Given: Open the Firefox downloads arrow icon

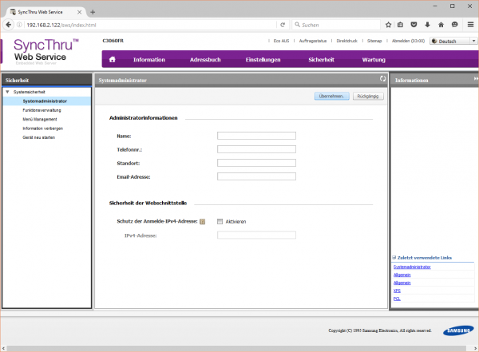Looking at the screenshot, I should (426, 25).
